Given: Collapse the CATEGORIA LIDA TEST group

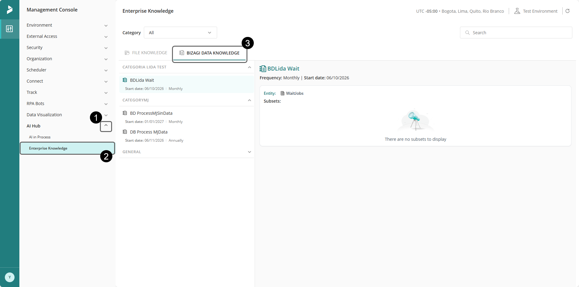Looking at the screenshot, I should 250,67.
